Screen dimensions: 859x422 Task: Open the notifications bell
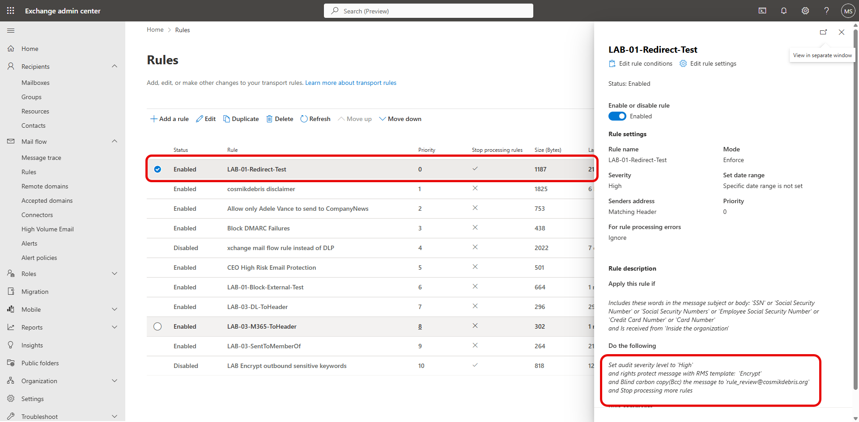(784, 11)
